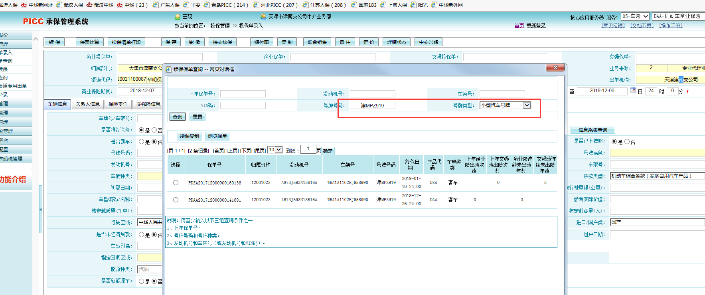Open the 青岛PICC (214) bookmark

226,5
